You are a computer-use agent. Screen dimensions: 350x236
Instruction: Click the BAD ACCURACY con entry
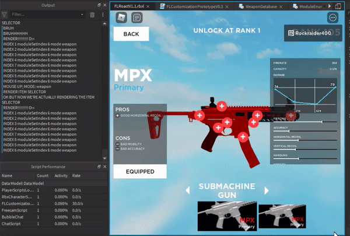coord(130,148)
